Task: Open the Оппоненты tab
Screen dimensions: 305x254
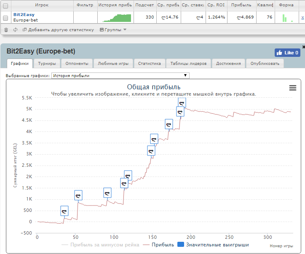Action: point(77,64)
